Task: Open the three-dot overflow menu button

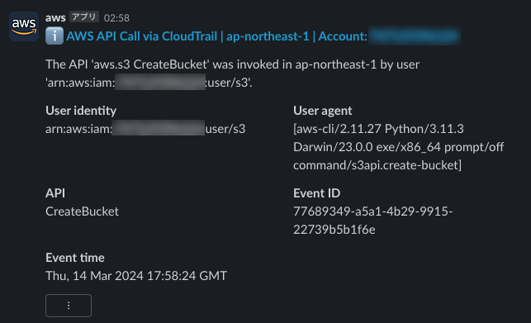Action: pos(69,306)
